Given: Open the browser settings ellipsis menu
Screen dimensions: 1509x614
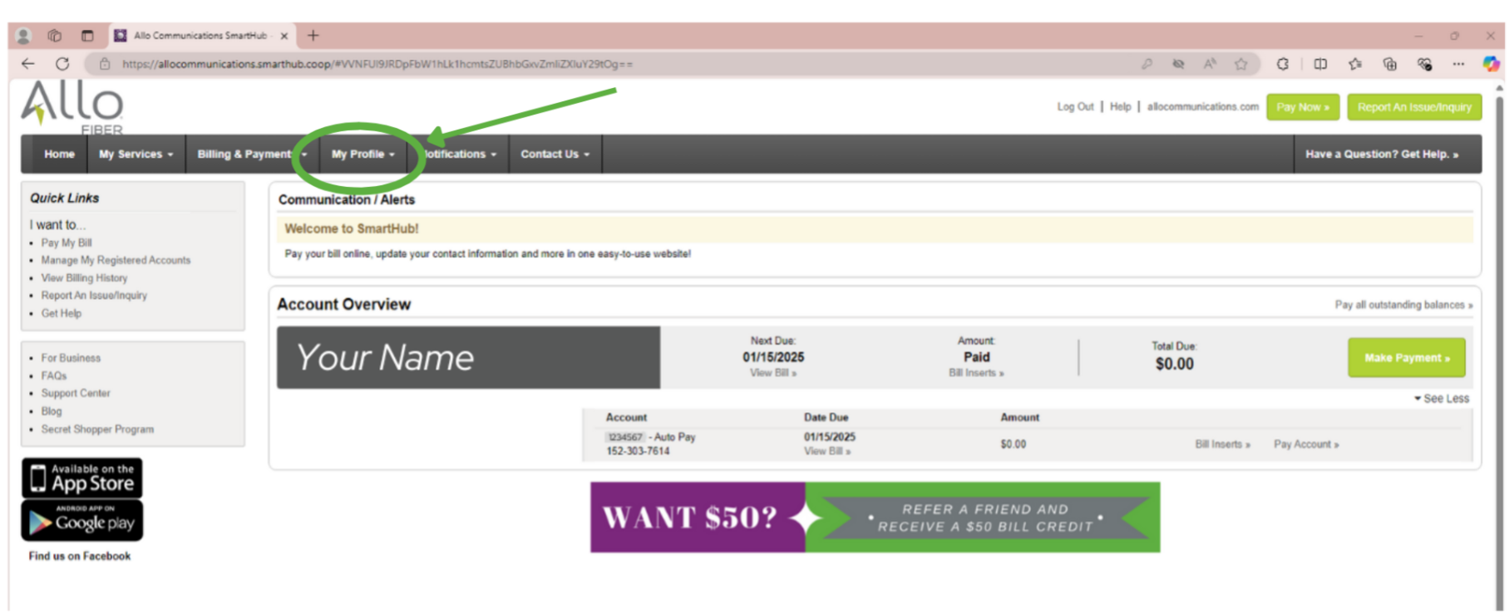Looking at the screenshot, I should pyautogui.click(x=1458, y=64).
